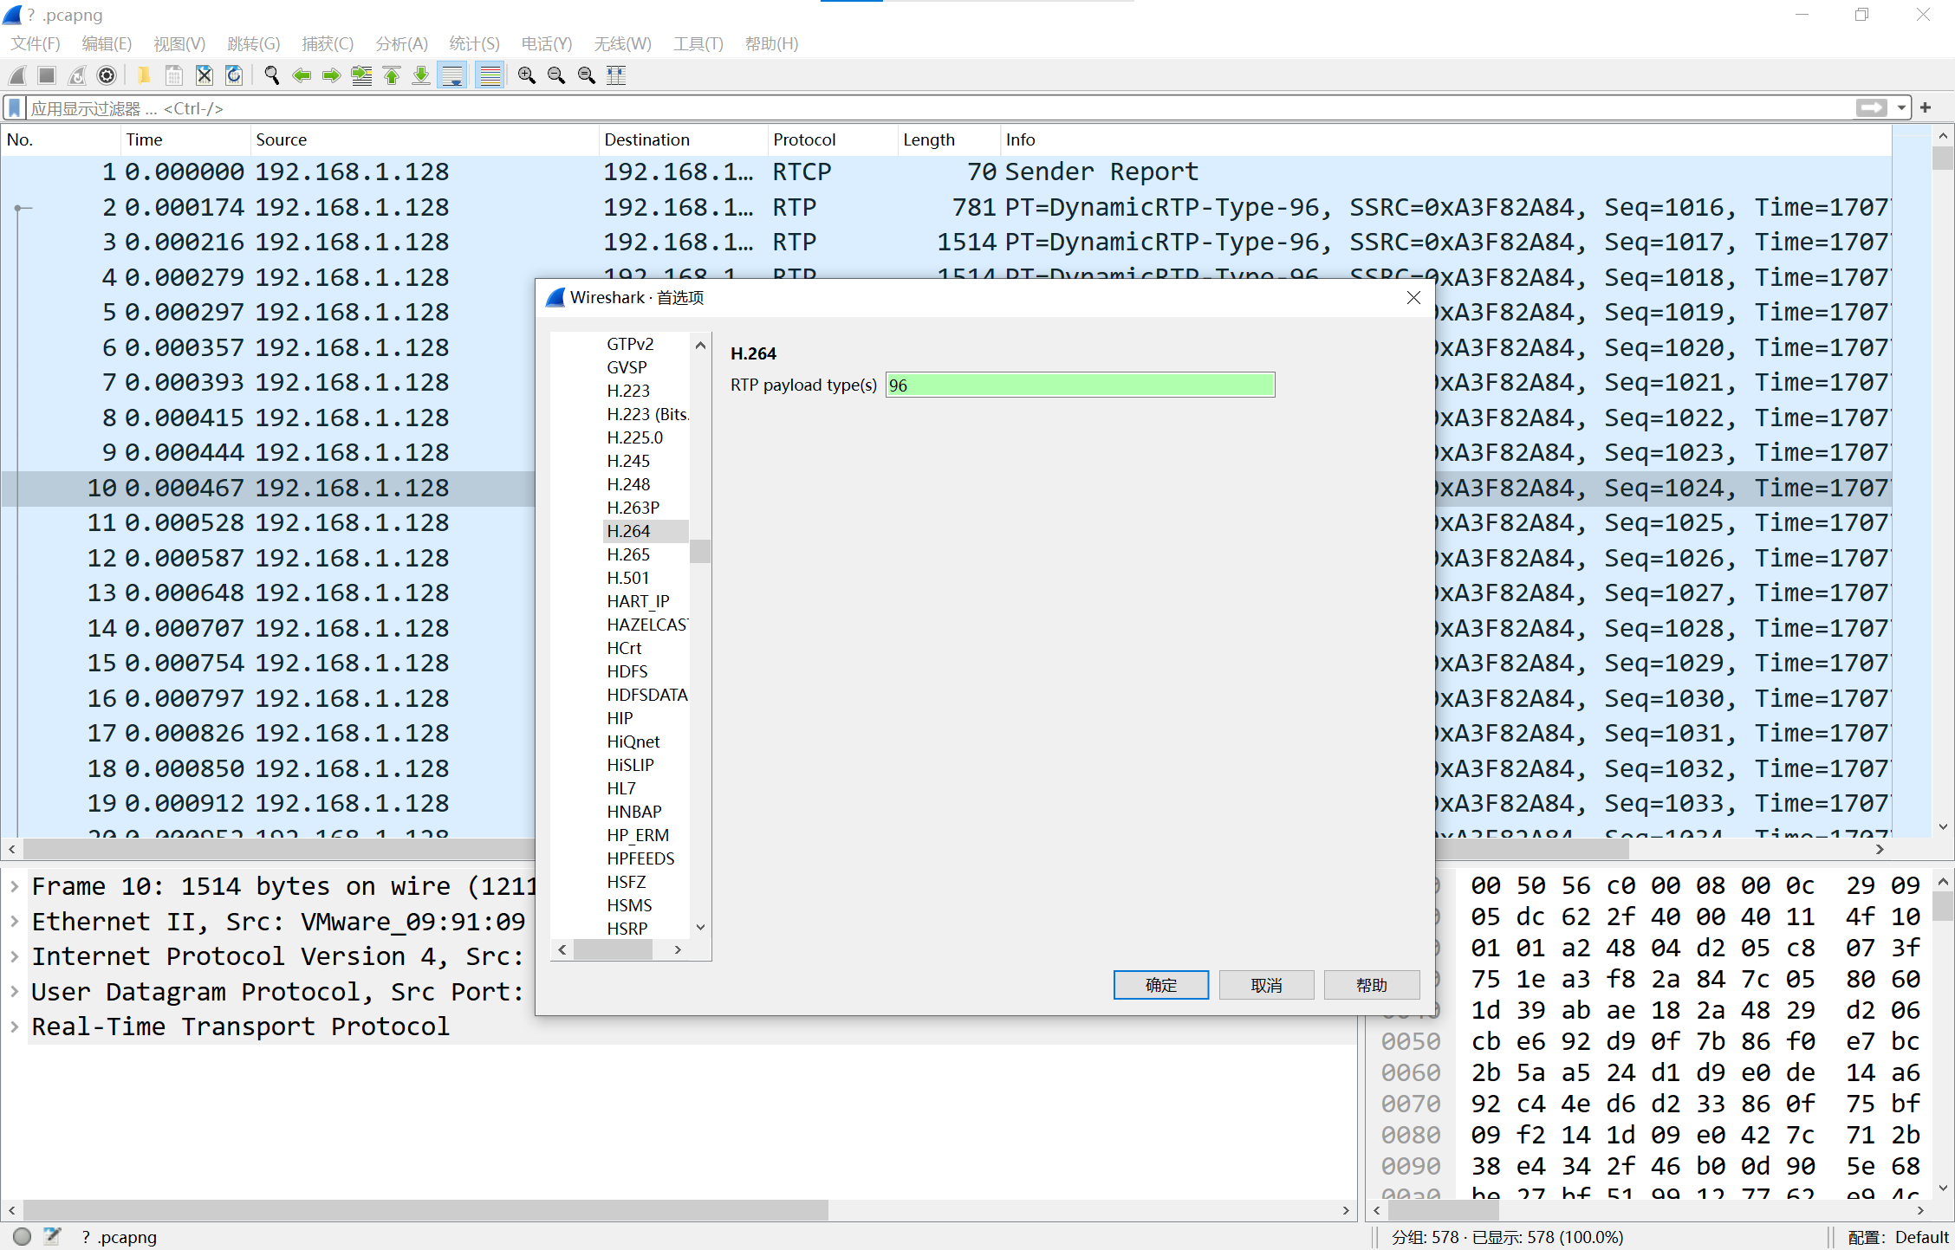Reset text to normal size
The image size is (1955, 1250).
click(x=587, y=75)
